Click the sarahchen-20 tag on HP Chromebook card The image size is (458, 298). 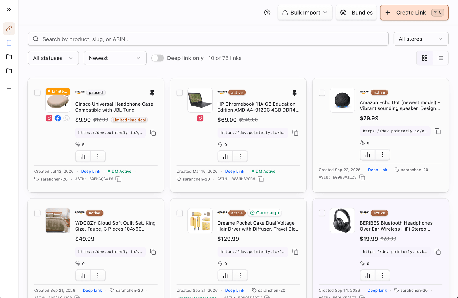tap(193, 179)
